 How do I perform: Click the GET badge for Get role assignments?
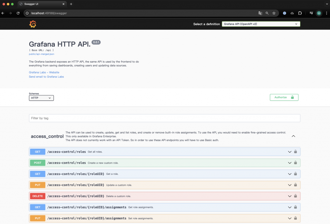(x=38, y=207)
